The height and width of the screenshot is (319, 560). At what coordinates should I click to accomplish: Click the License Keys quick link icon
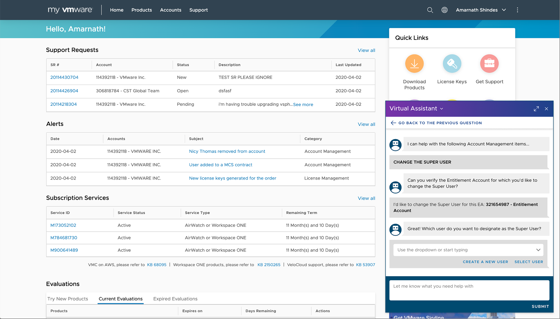click(x=452, y=64)
